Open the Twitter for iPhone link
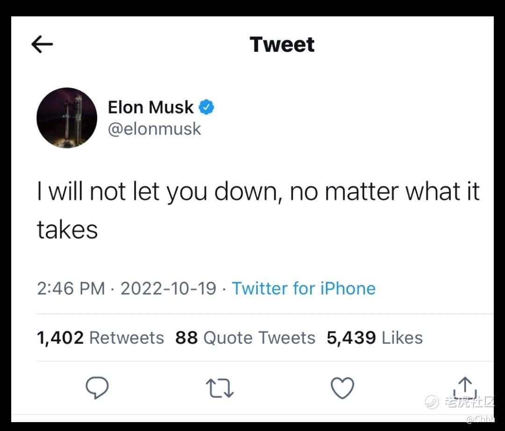Viewport: 505px width, 431px height. [x=303, y=288]
